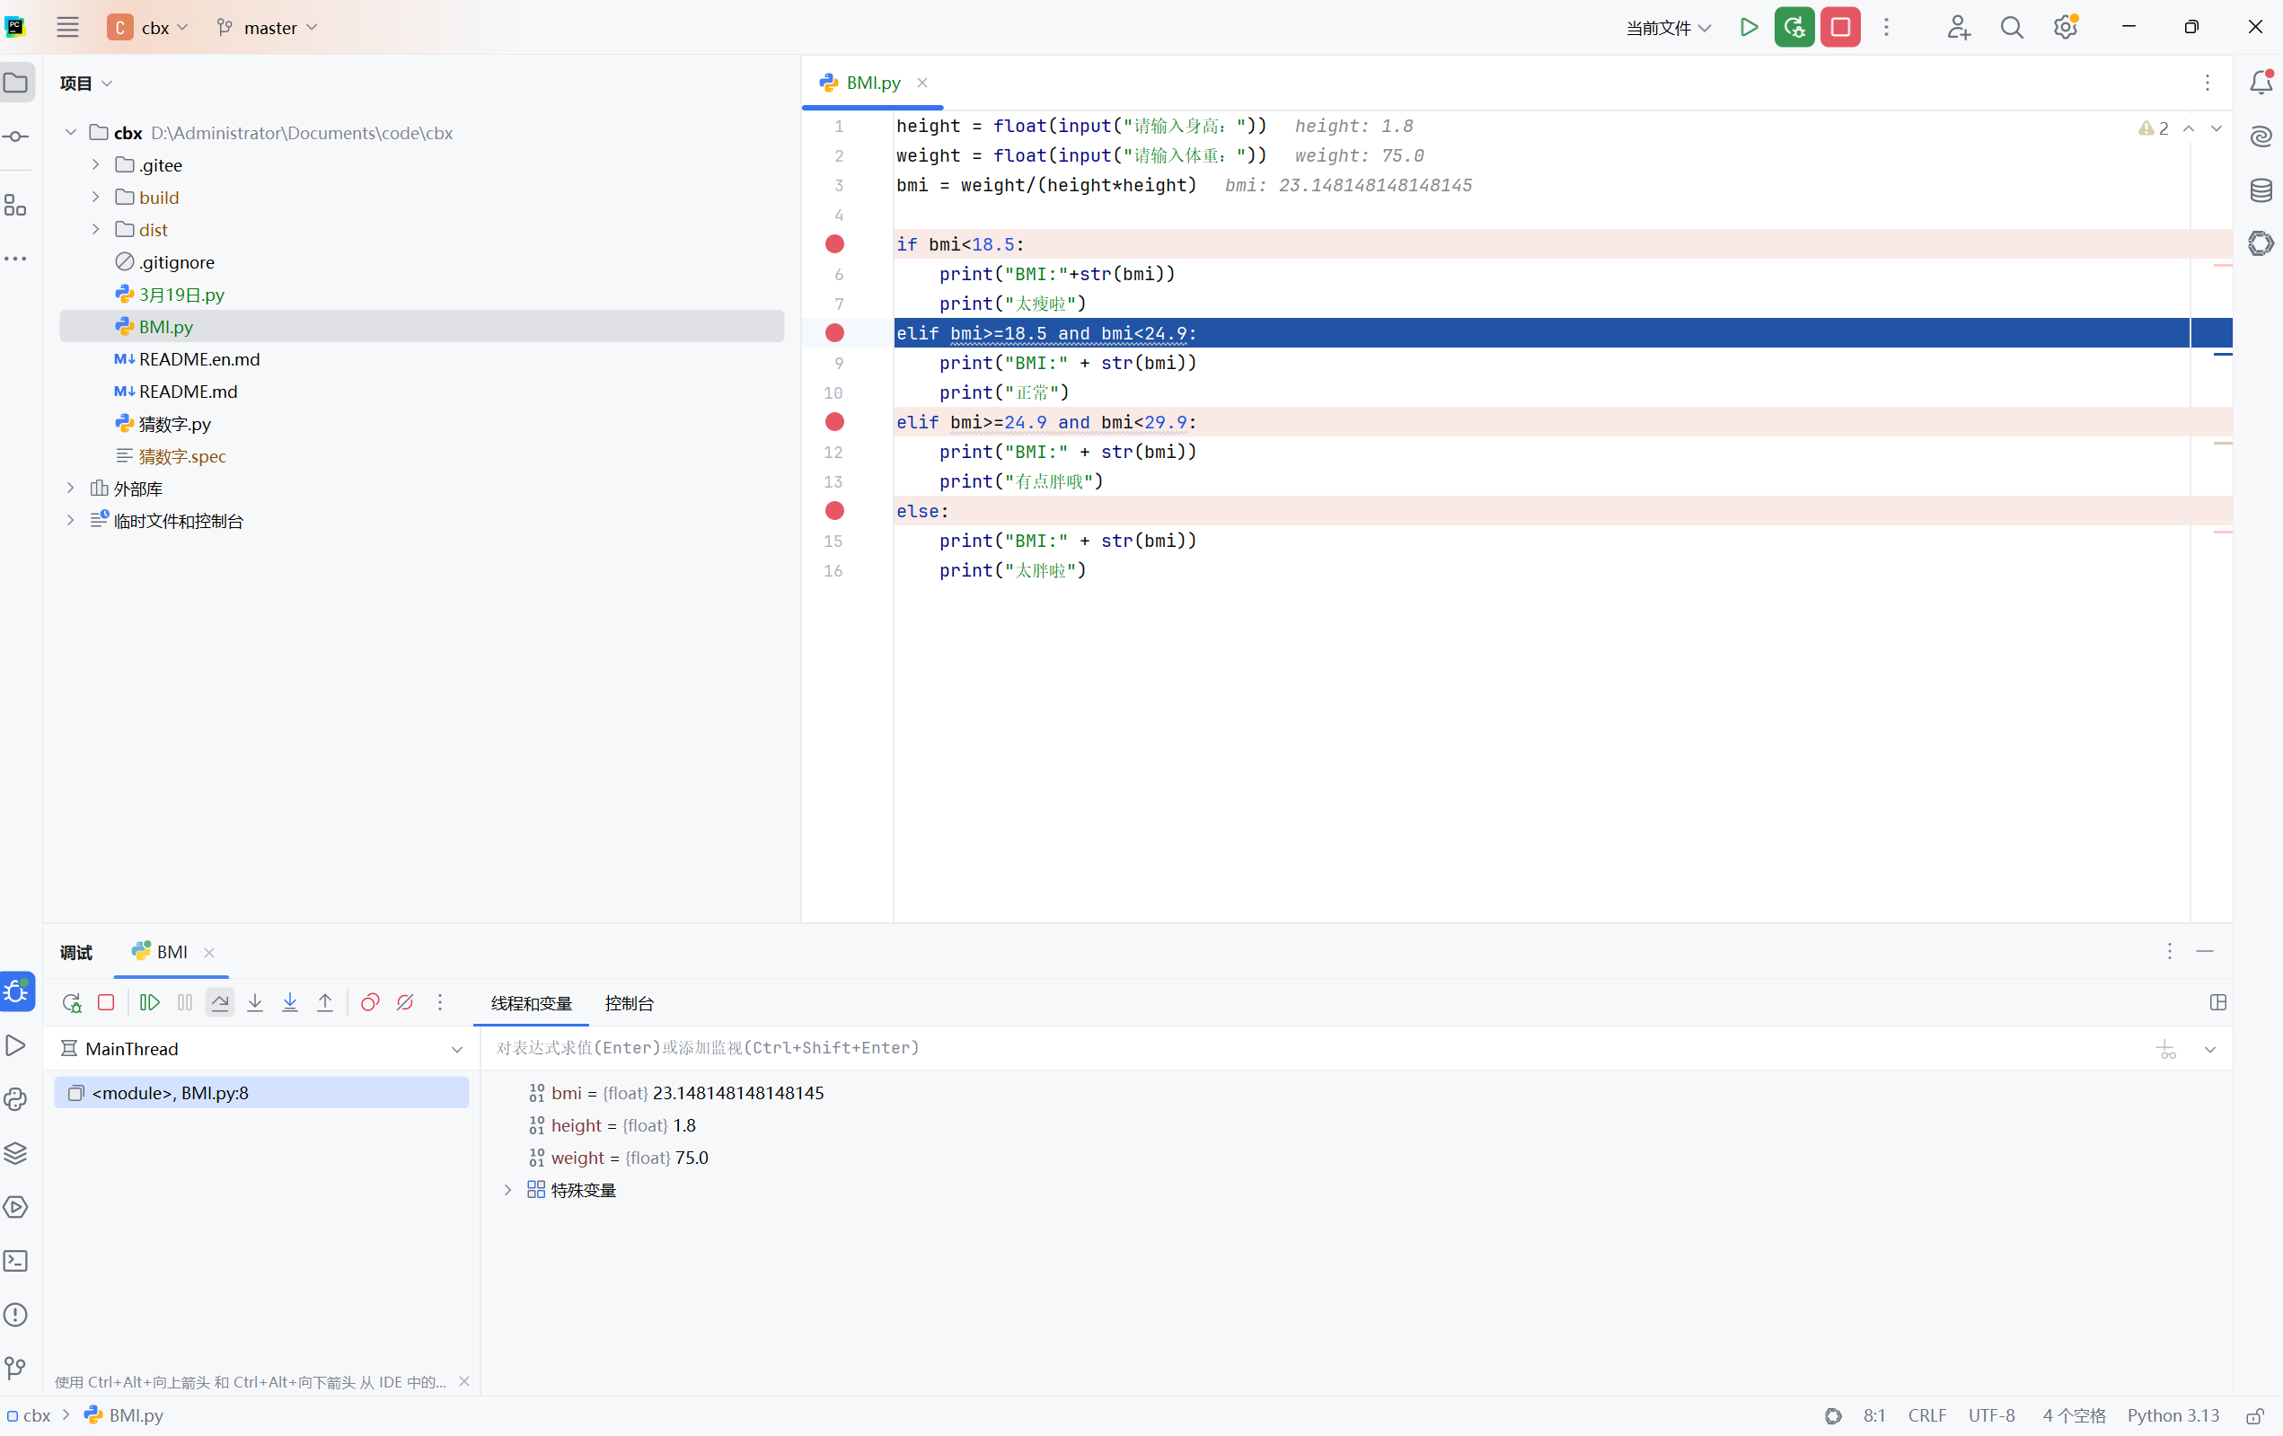The width and height of the screenshot is (2283, 1436).
Task: Expand the build folder in project tree
Action: tap(96, 198)
